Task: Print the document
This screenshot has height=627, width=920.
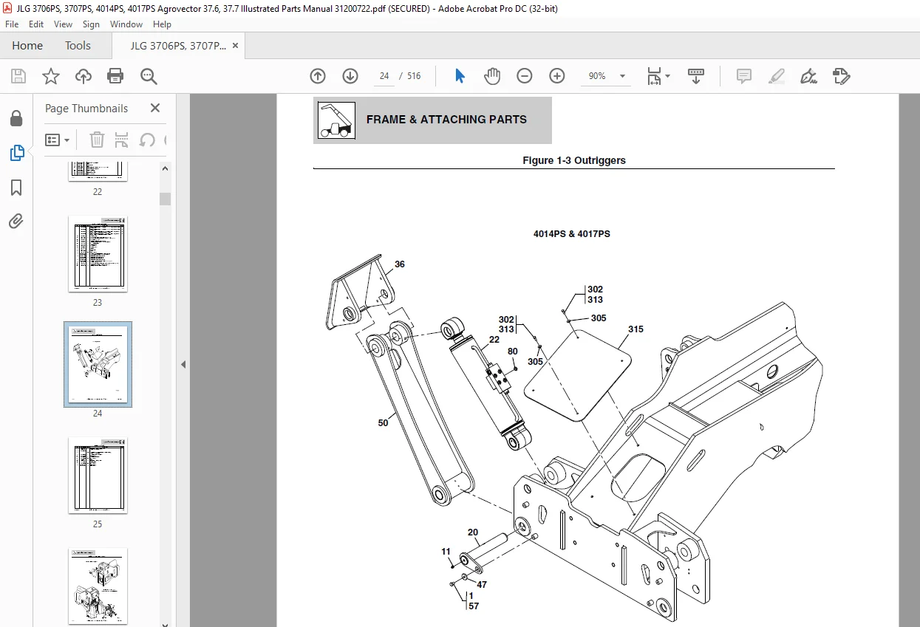Action: click(x=115, y=76)
